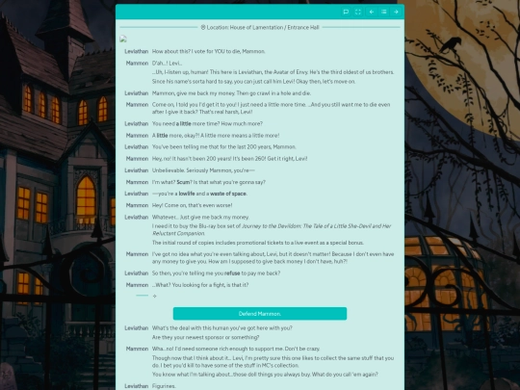
Task: Click 'You've been telling me that for the last 200 years'
Action: click(224, 147)
